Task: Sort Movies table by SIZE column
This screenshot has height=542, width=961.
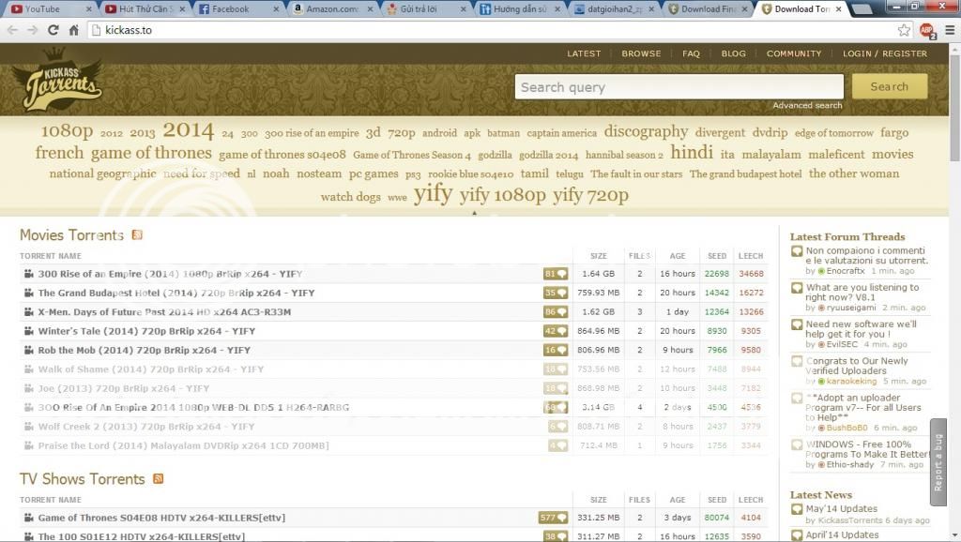Action: click(598, 256)
